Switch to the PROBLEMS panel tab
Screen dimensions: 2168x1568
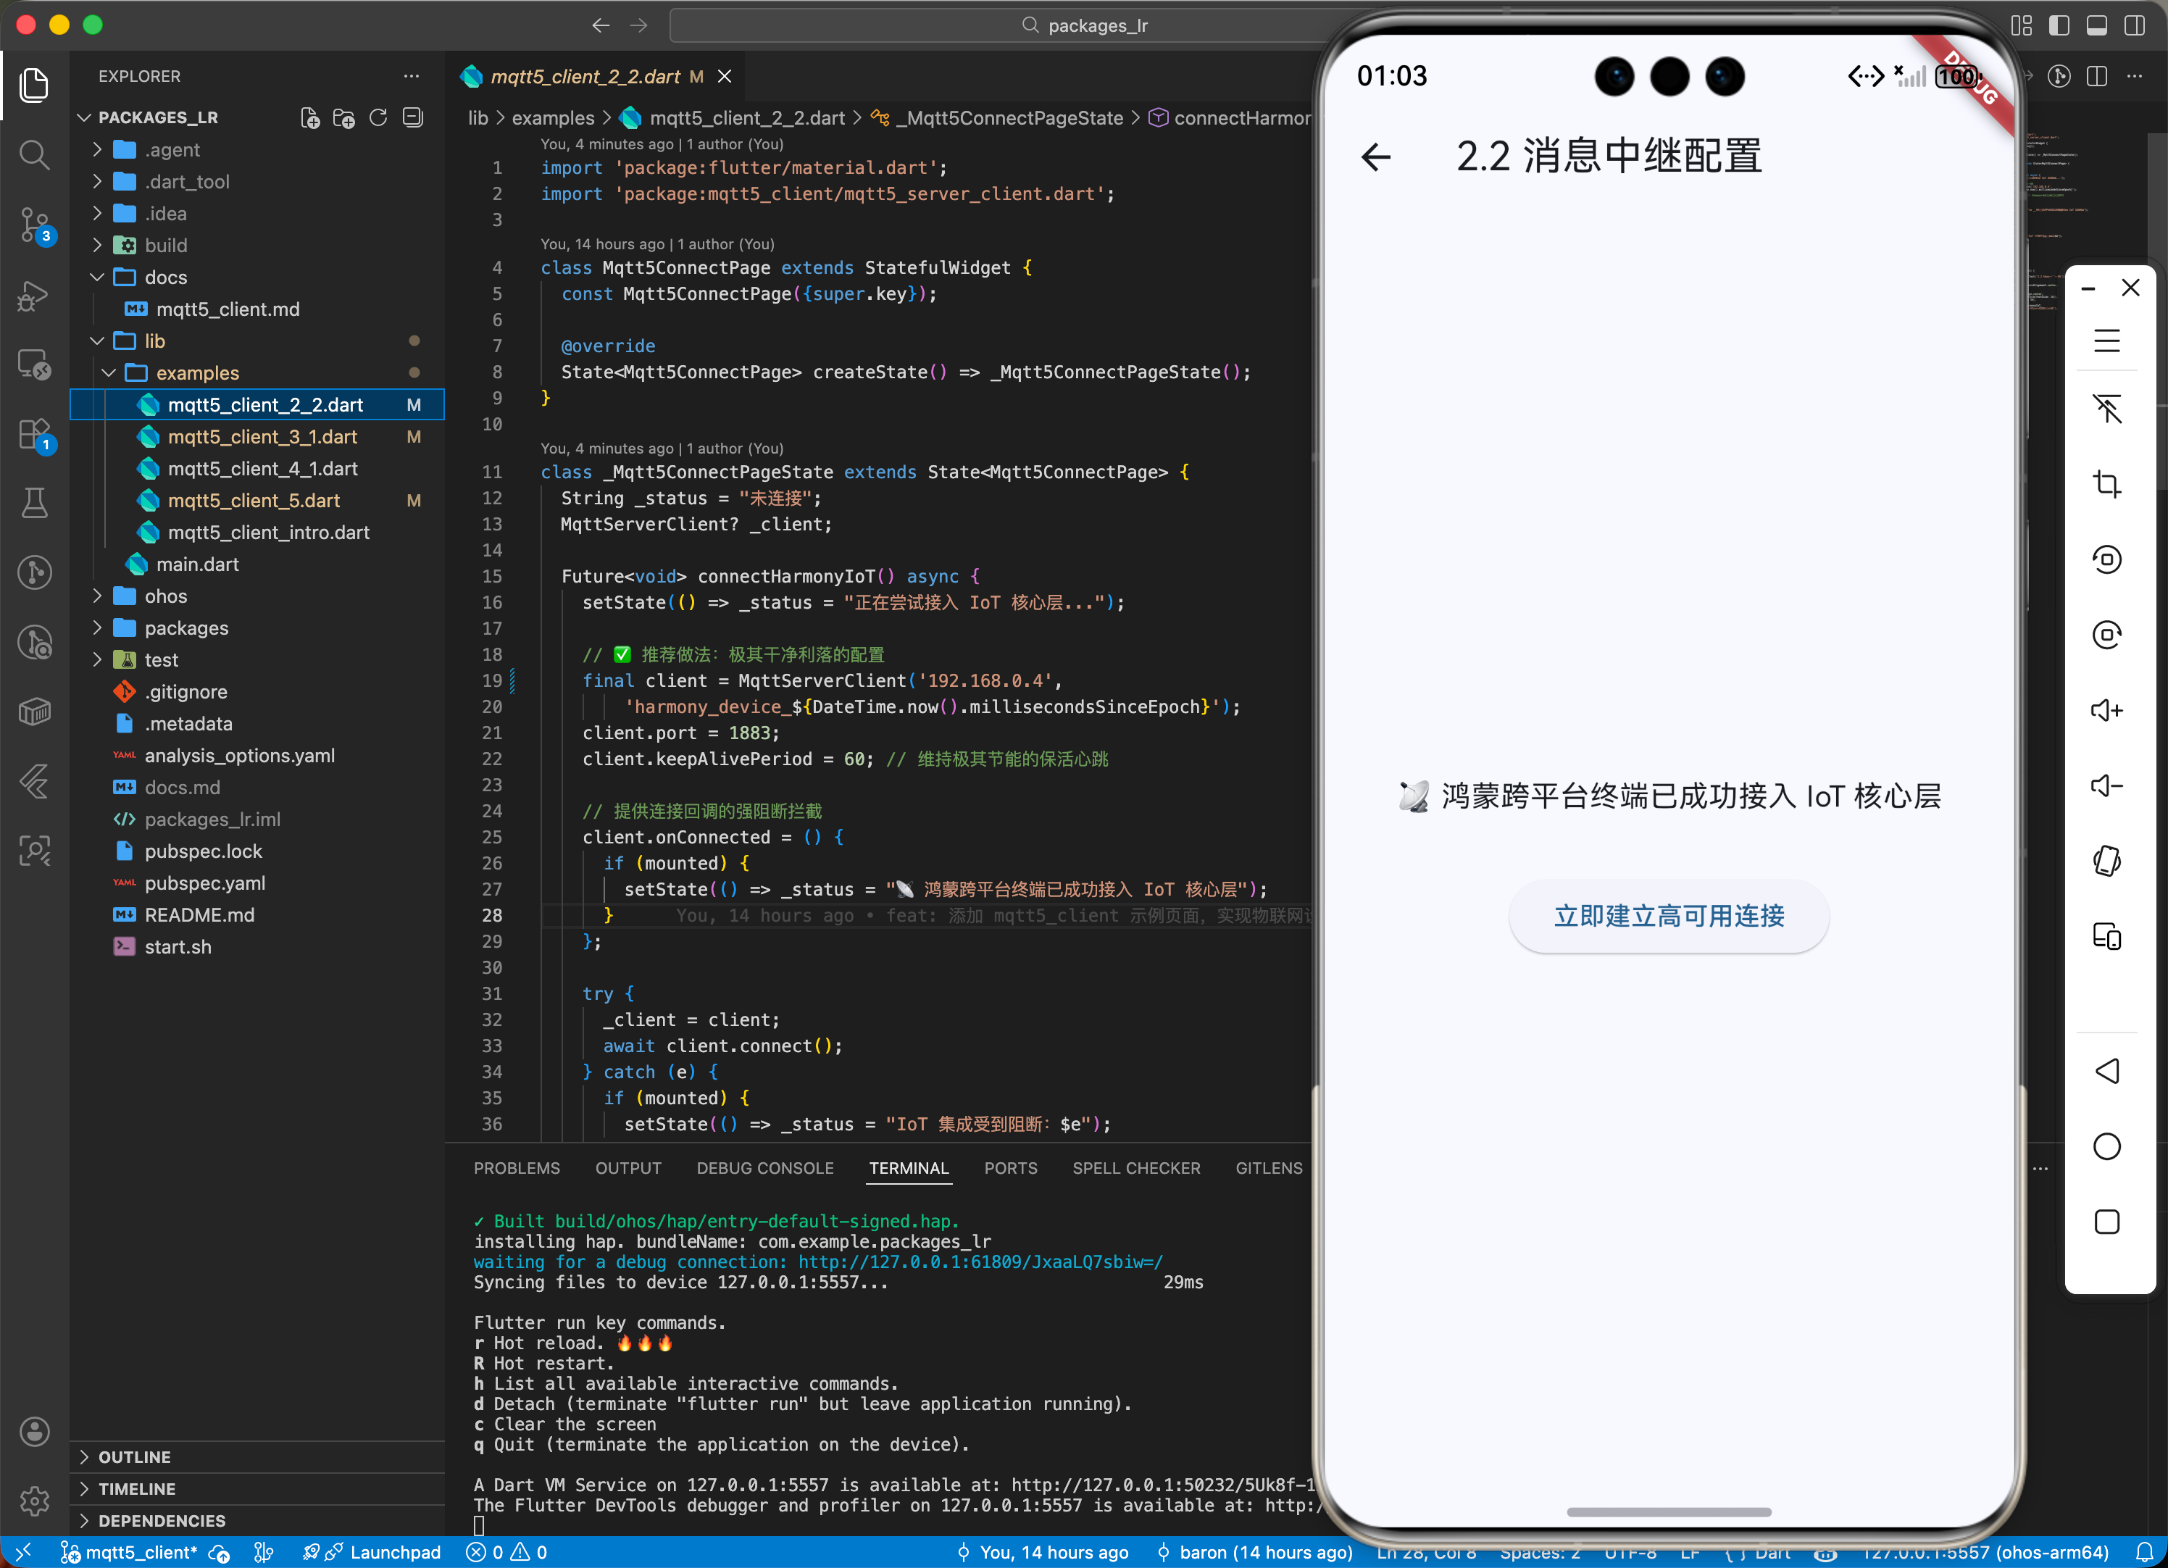516,1168
